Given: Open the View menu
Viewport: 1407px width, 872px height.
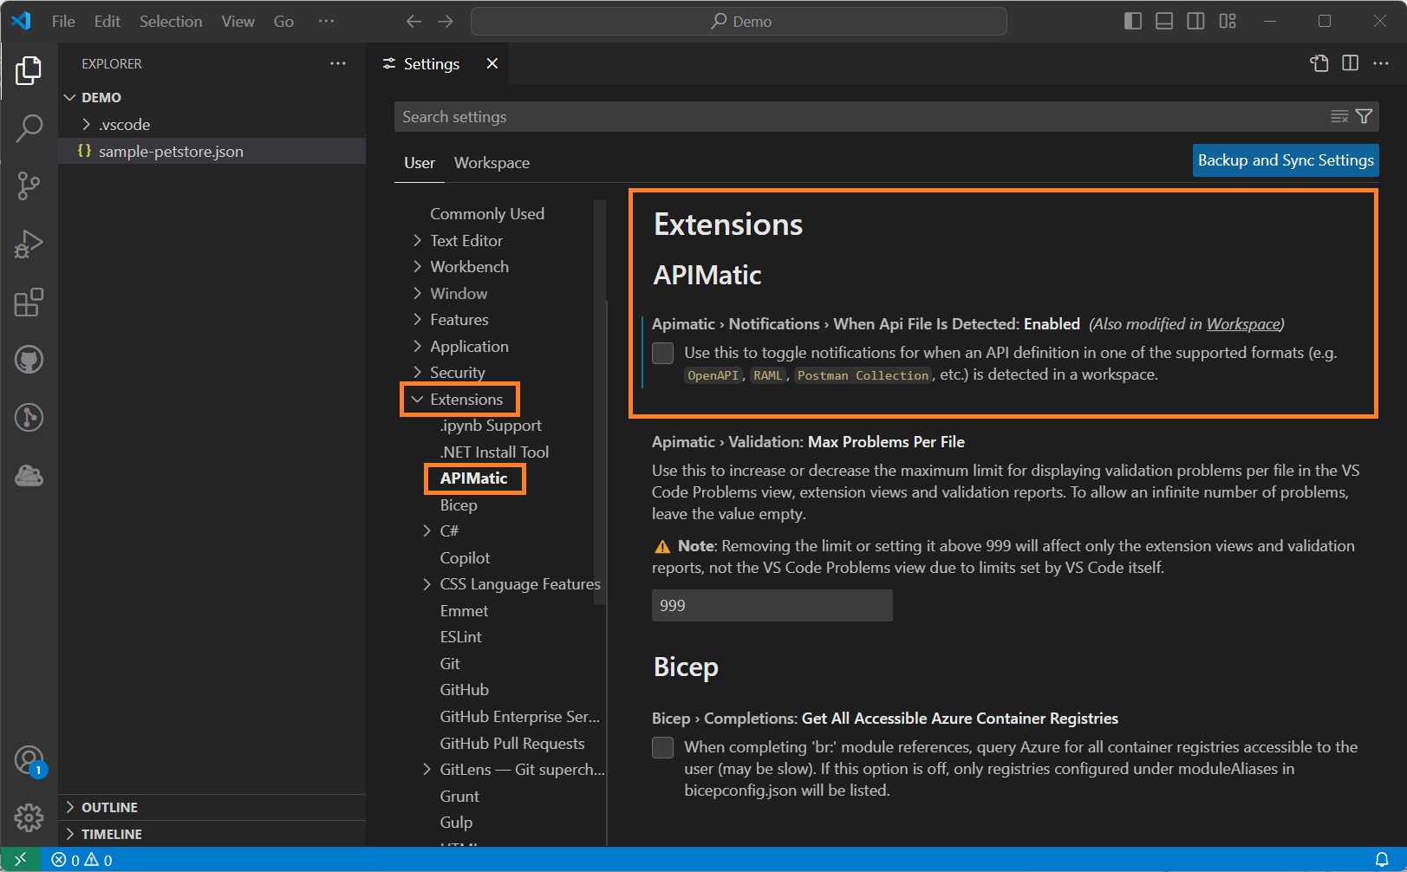Looking at the screenshot, I should [x=238, y=22].
